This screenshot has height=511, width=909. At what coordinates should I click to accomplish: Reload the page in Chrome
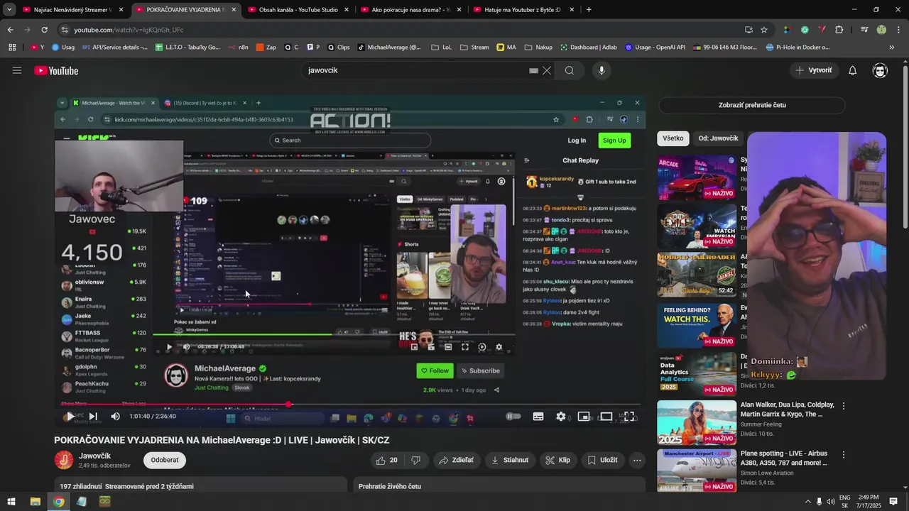(44, 30)
